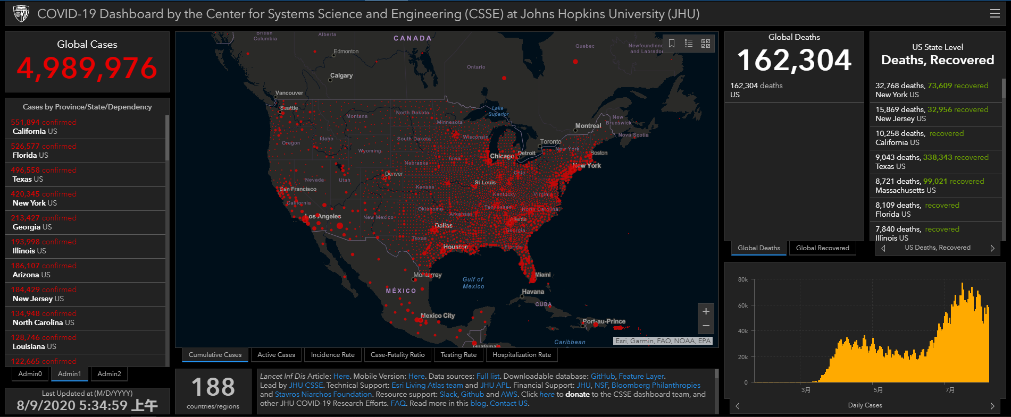Select North Carolina US in the list
Image resolution: width=1011 pixels, height=417 pixels.
click(x=85, y=318)
